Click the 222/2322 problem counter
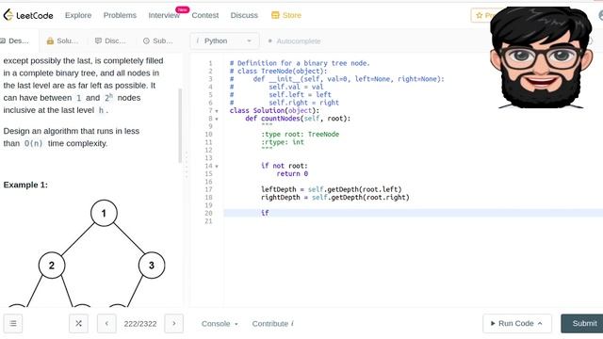The image size is (603, 339). click(x=140, y=324)
